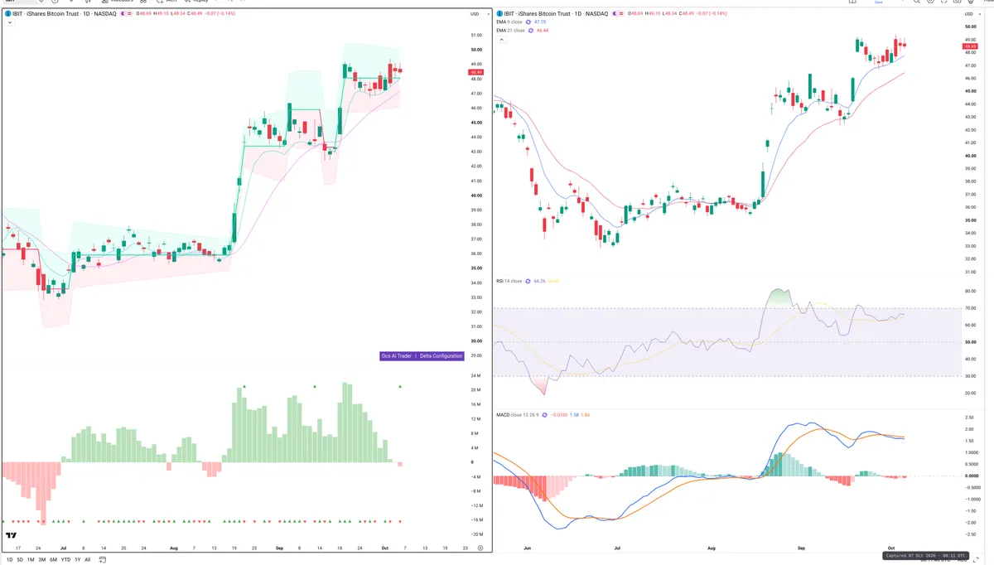Select the RSI 14 close legend
994x565 pixels.
(x=509, y=281)
